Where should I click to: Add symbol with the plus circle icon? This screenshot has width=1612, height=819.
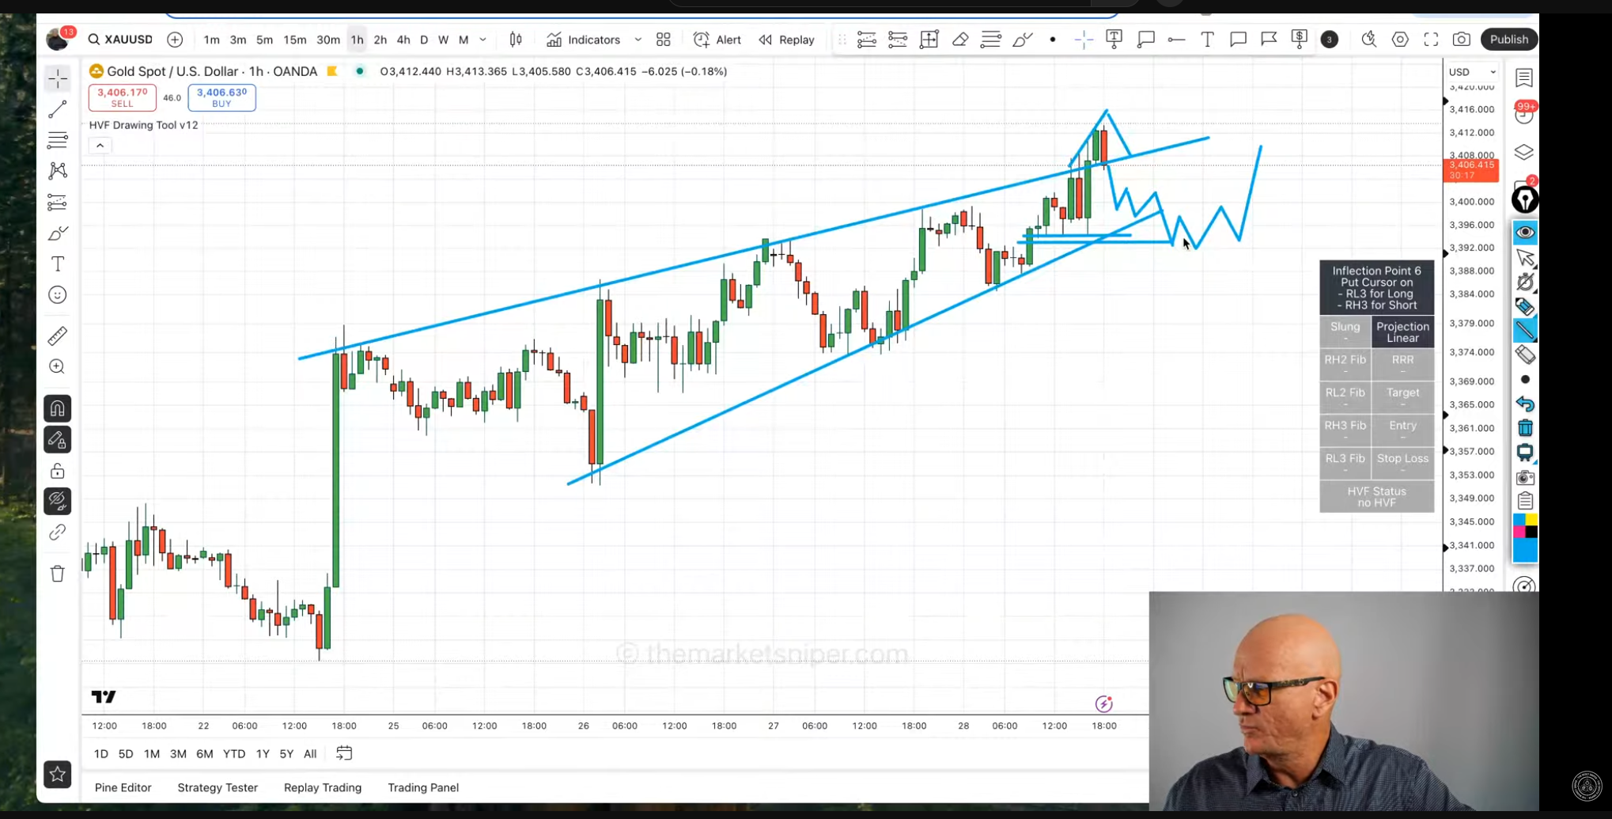pyautogui.click(x=175, y=40)
